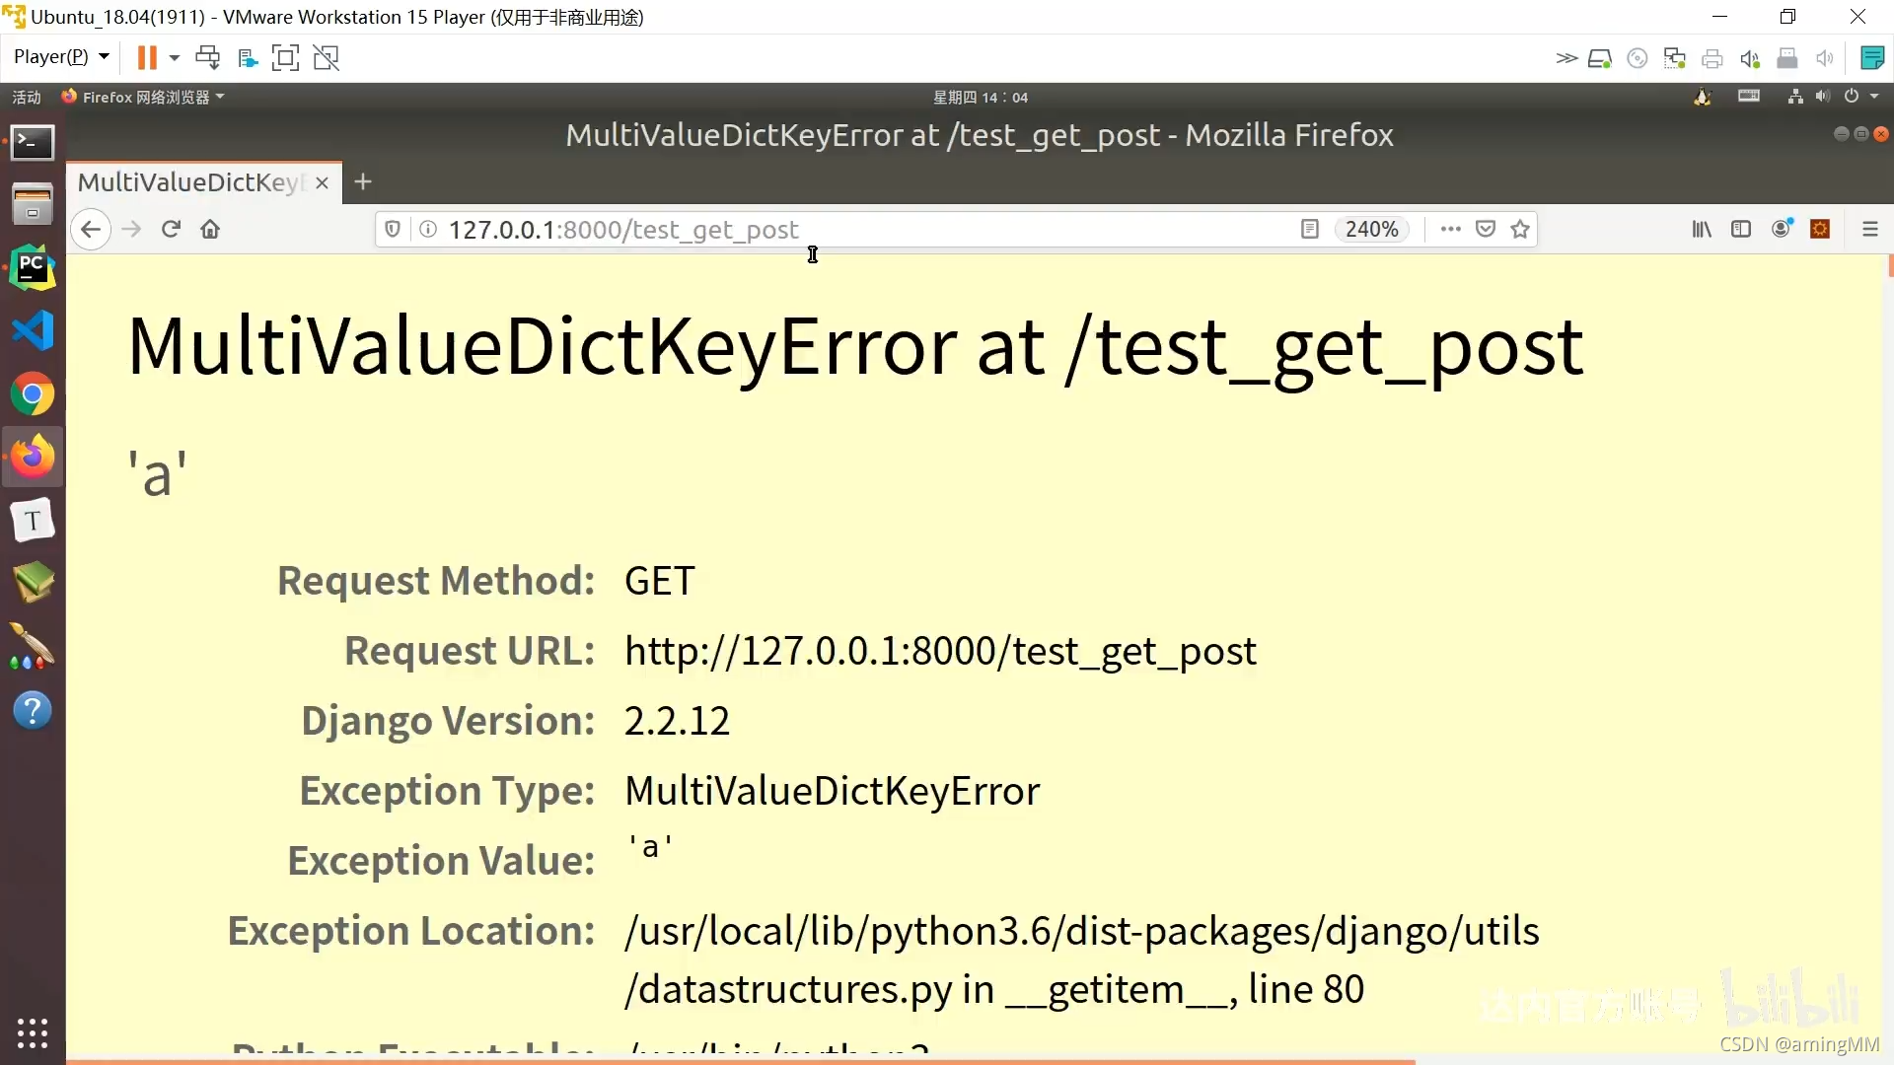Viewport: 1894px width, 1065px height.
Task: Open Firefox hamburger menu
Action: coord(1869,229)
